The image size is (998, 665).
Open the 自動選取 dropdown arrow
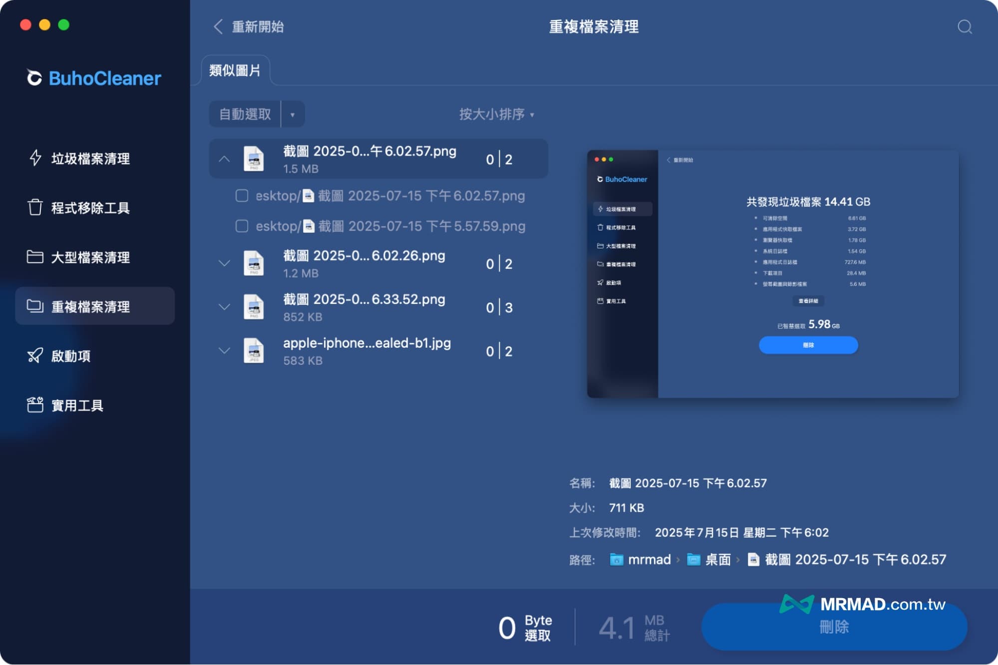[293, 114]
